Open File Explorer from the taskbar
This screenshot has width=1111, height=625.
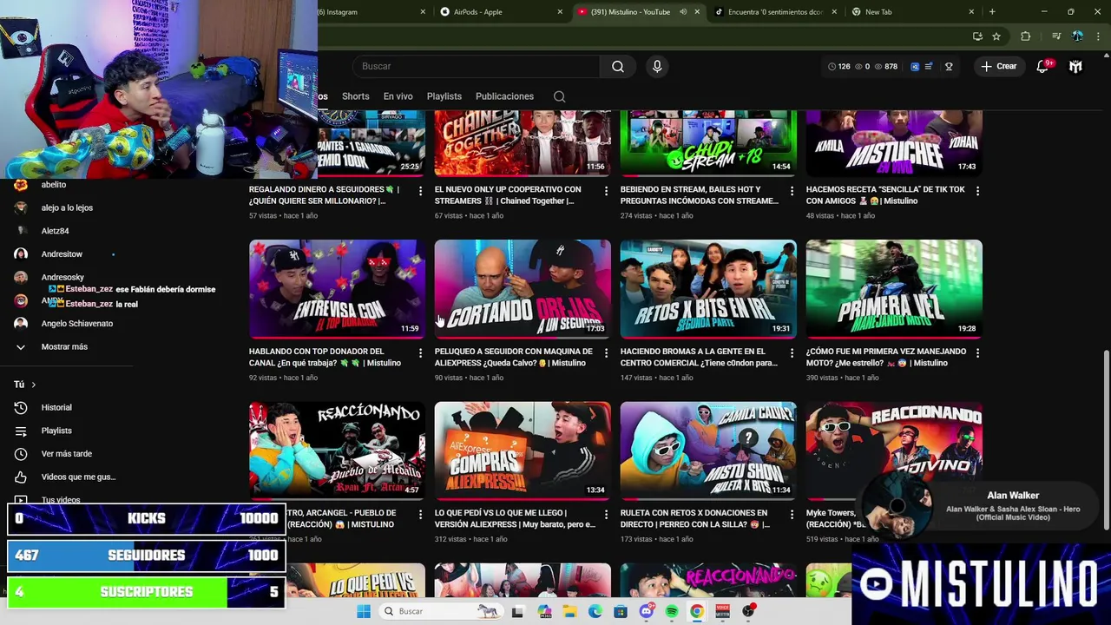569,611
